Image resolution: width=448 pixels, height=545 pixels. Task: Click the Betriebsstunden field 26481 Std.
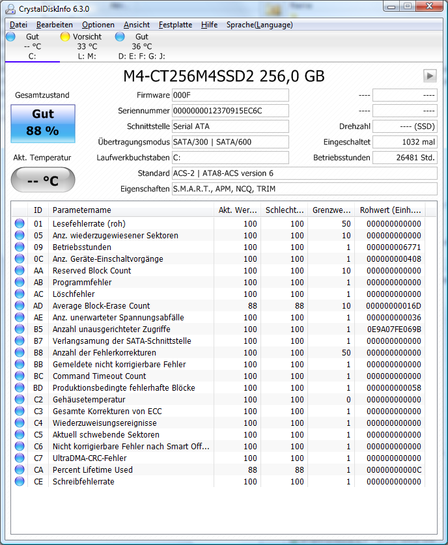click(x=405, y=158)
